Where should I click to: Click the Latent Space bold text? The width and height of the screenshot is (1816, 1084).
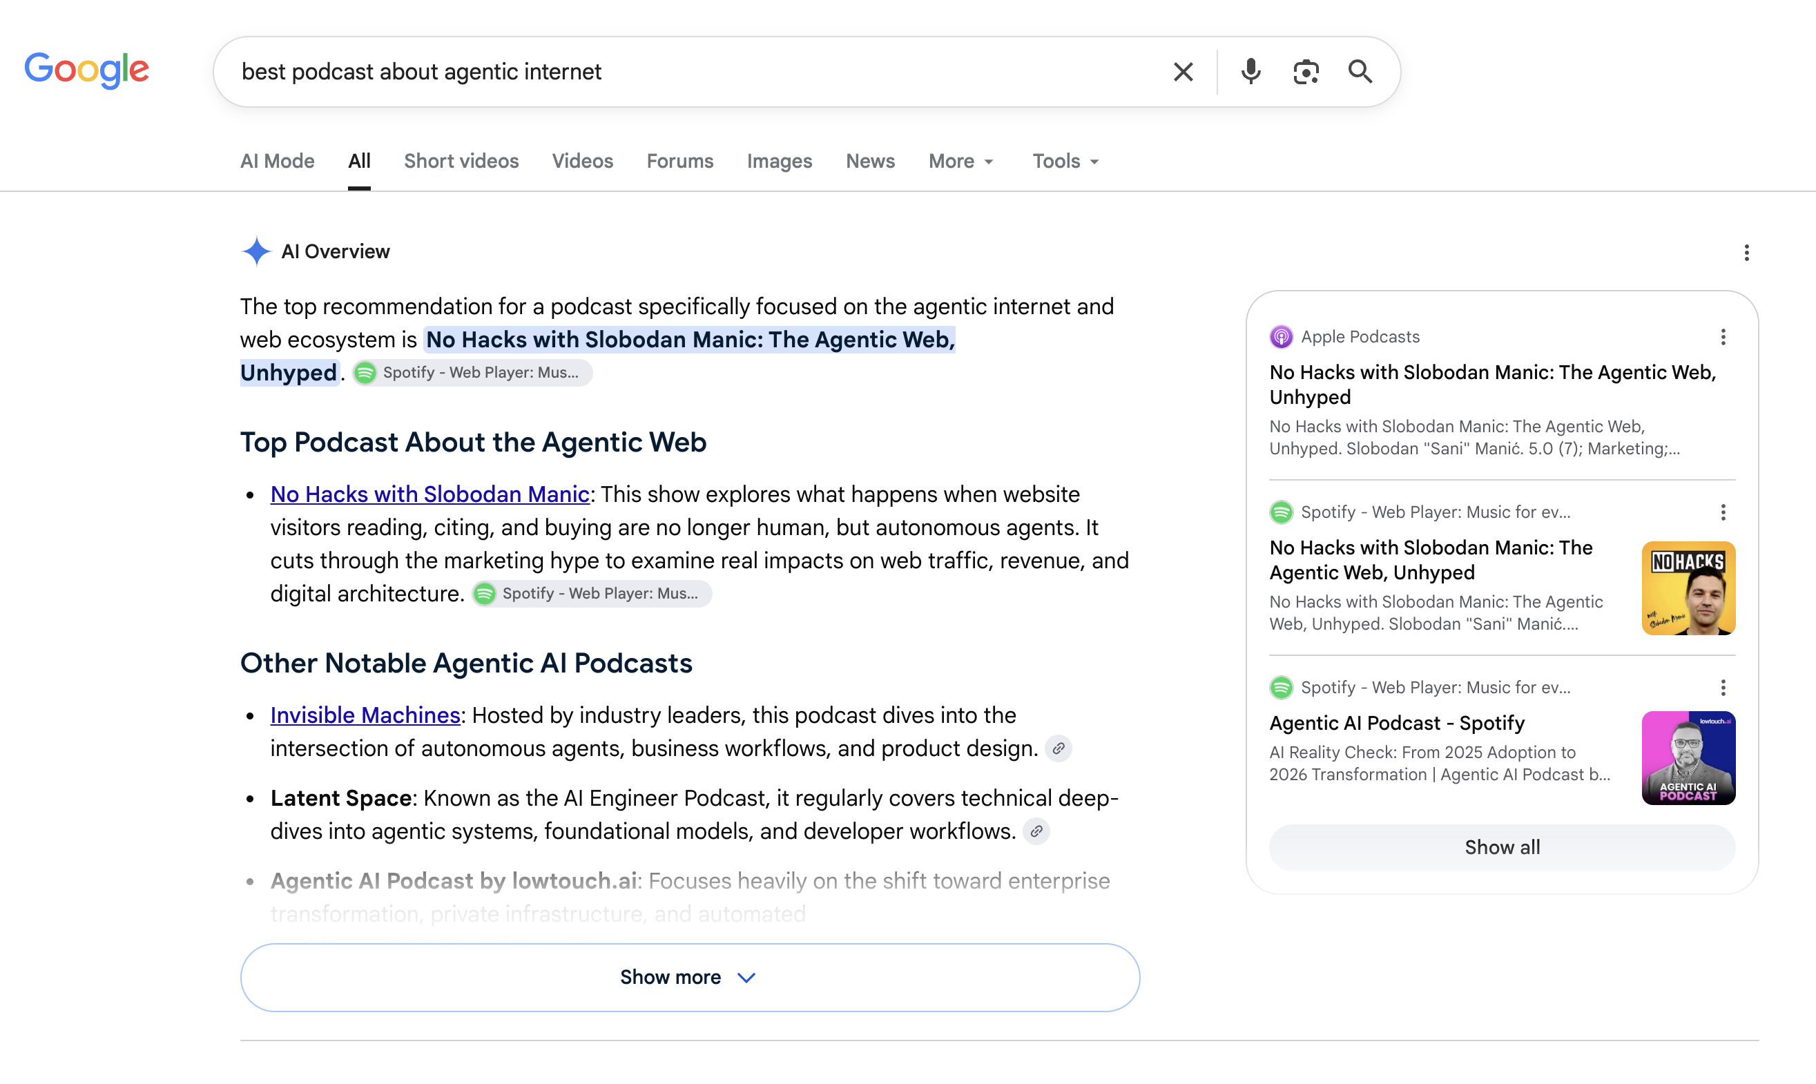coord(341,798)
